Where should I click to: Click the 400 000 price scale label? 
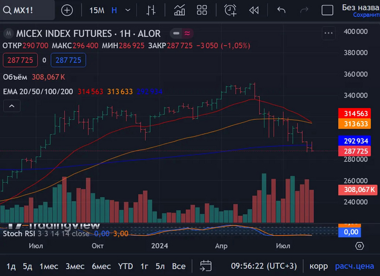pos(356,31)
